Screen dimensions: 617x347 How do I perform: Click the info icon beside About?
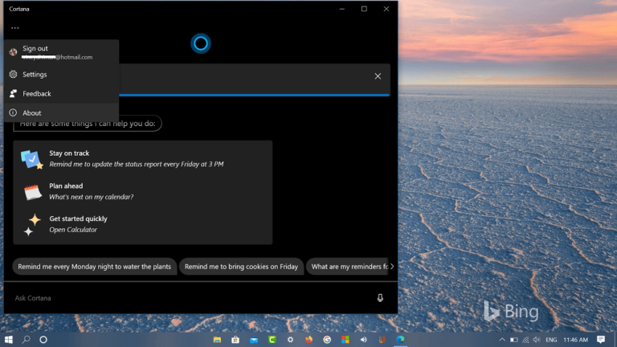[13, 113]
